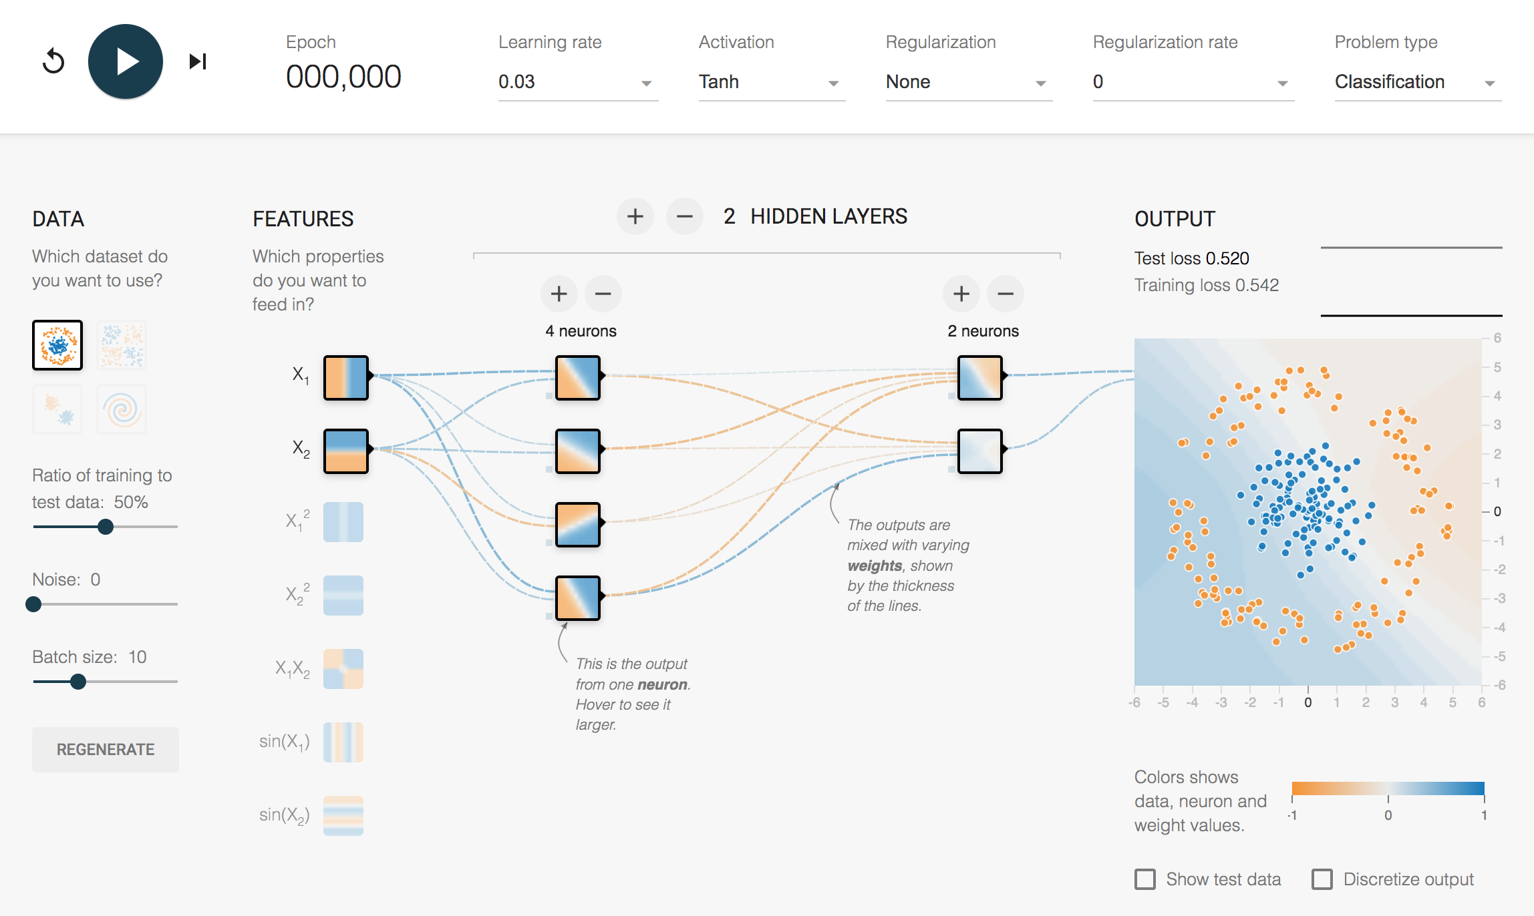Viewport: 1534px width, 916px height.
Task: Open the Learning rate dropdown
Action: pos(577,82)
